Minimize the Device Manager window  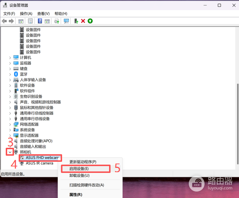[x=205, y=5]
